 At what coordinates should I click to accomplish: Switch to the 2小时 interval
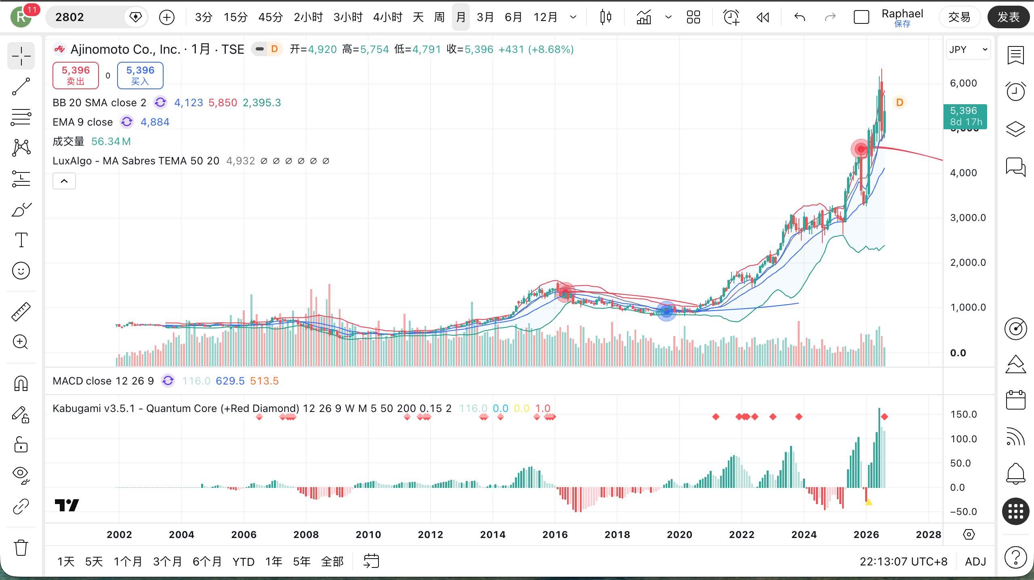(308, 17)
